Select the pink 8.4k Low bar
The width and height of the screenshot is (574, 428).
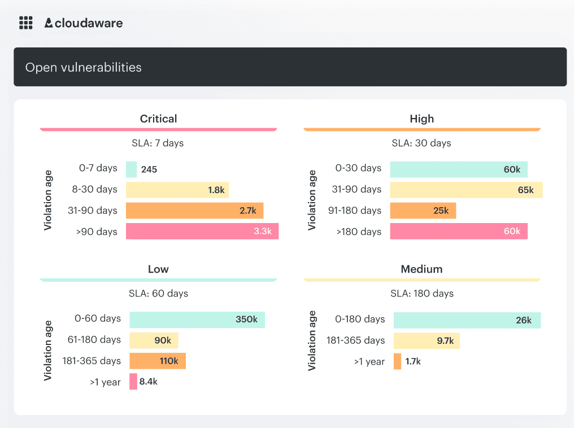tap(134, 382)
